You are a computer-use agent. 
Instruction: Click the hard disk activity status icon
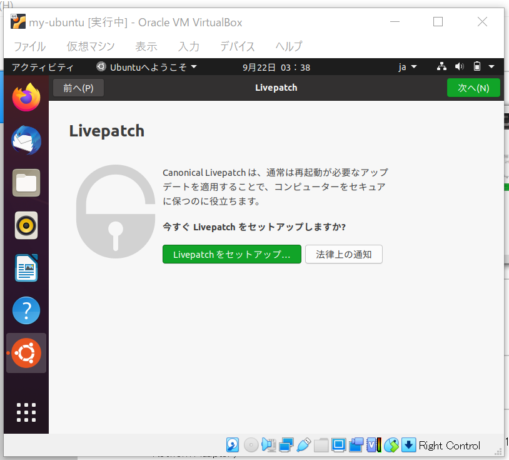(x=233, y=445)
